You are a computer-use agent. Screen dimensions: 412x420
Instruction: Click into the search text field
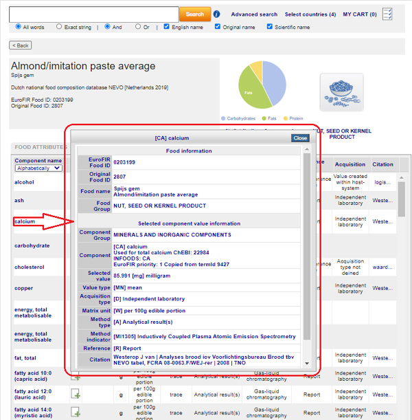[94, 14]
